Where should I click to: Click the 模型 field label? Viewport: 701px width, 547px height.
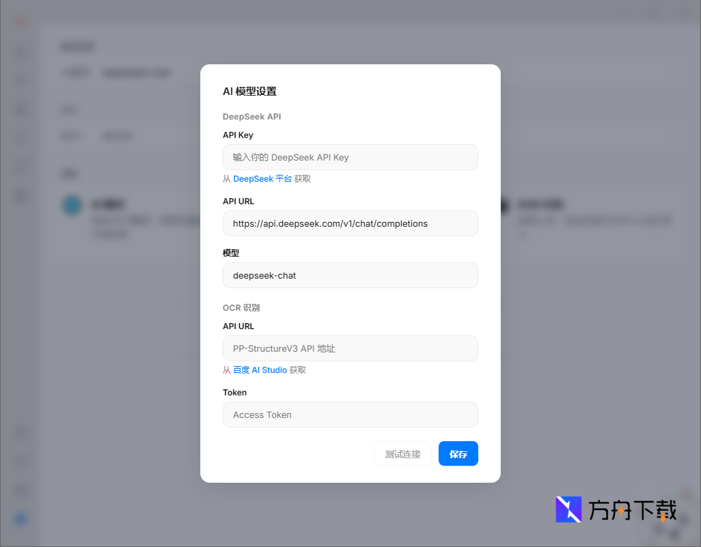231,253
